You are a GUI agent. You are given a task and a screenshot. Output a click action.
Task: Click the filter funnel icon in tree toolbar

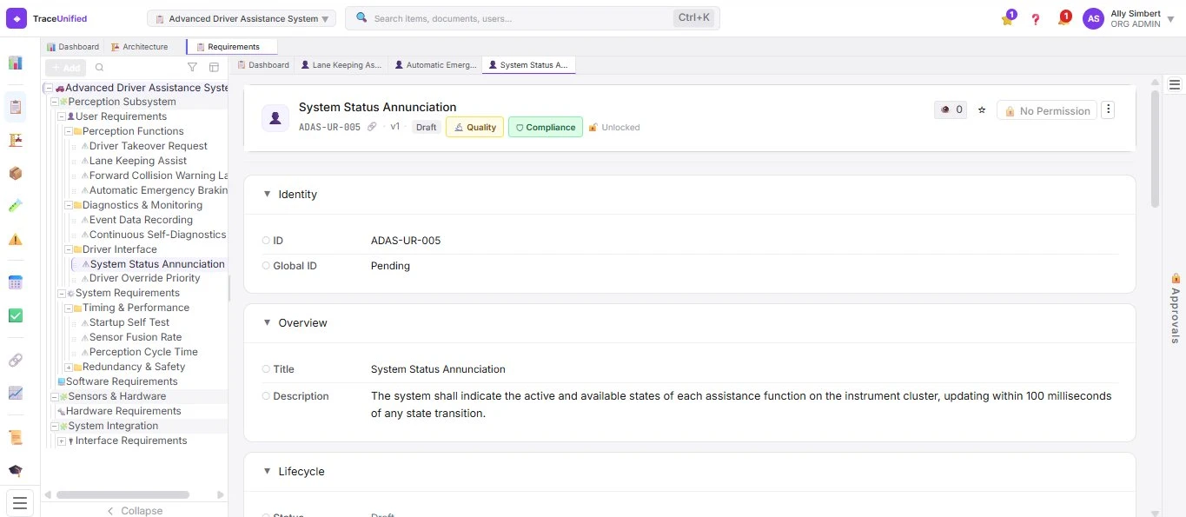192,68
